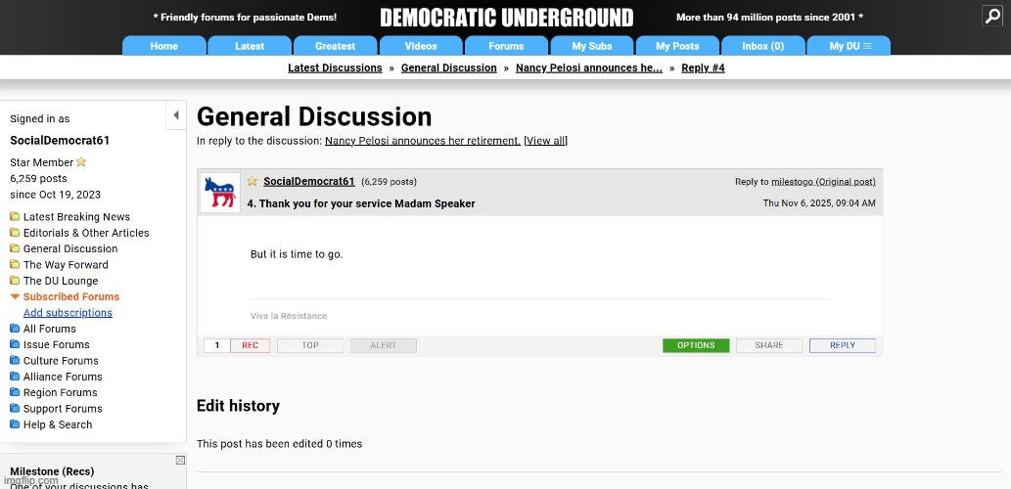Viewport: 1011px width, 489px height.
Task: Click the Latest Discussions breadcrumb link
Action: pos(335,67)
